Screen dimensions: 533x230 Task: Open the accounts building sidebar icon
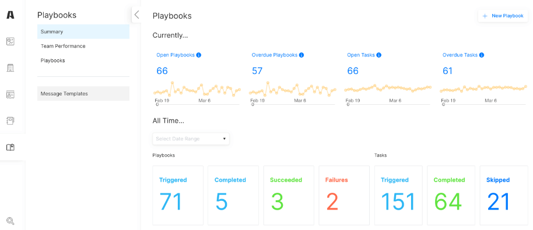tap(10, 68)
